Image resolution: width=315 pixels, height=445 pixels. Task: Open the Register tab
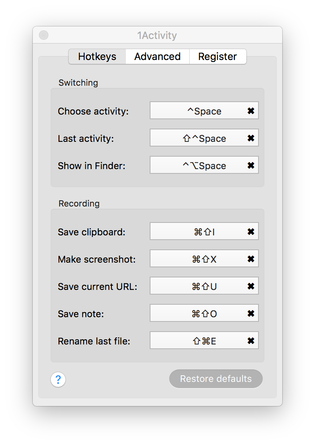[x=218, y=57]
